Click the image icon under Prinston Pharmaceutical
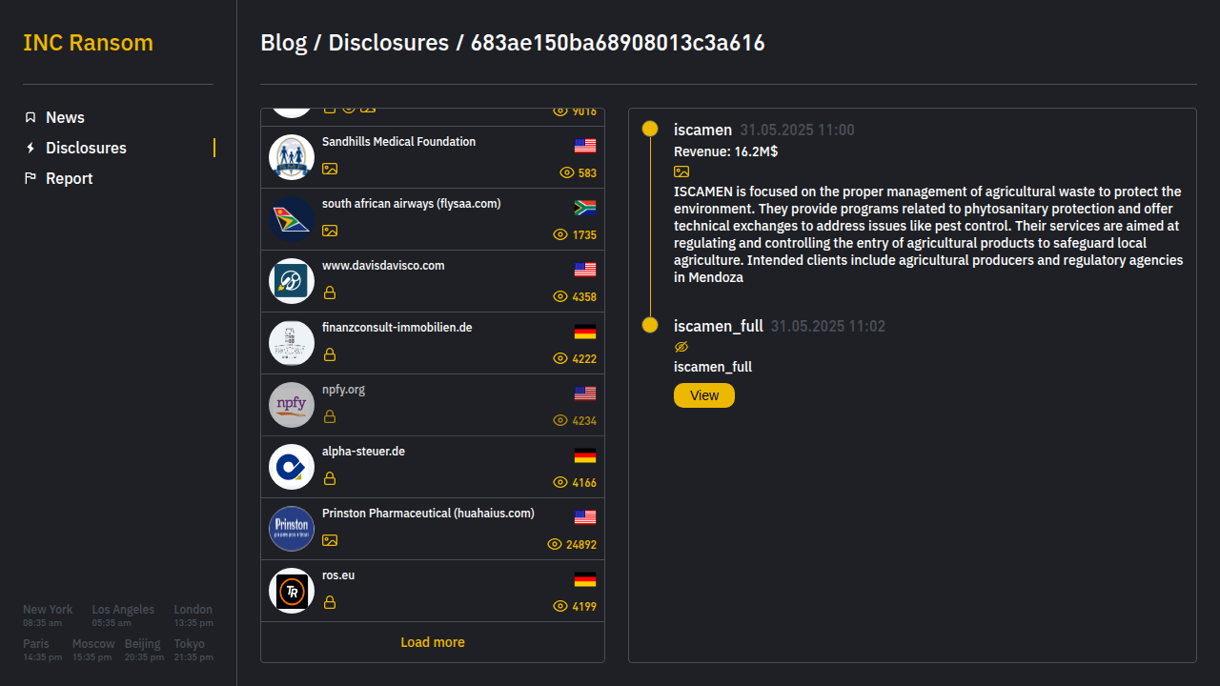This screenshot has height=686, width=1220. pos(330,540)
